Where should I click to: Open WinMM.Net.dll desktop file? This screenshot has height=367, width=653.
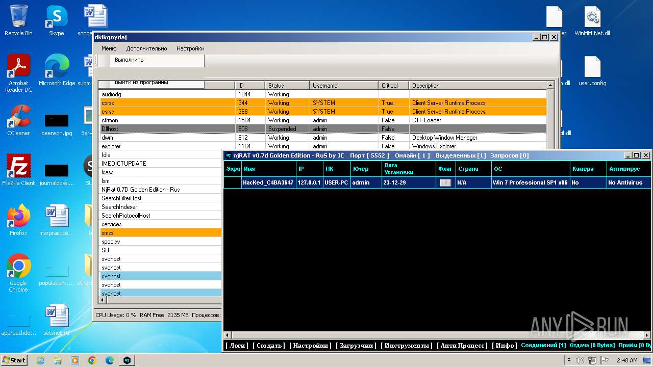592,20
